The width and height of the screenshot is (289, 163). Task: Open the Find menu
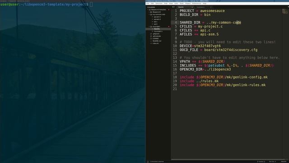166,4
